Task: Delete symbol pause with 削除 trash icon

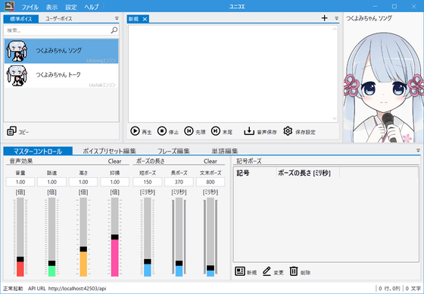Action: coord(294,271)
